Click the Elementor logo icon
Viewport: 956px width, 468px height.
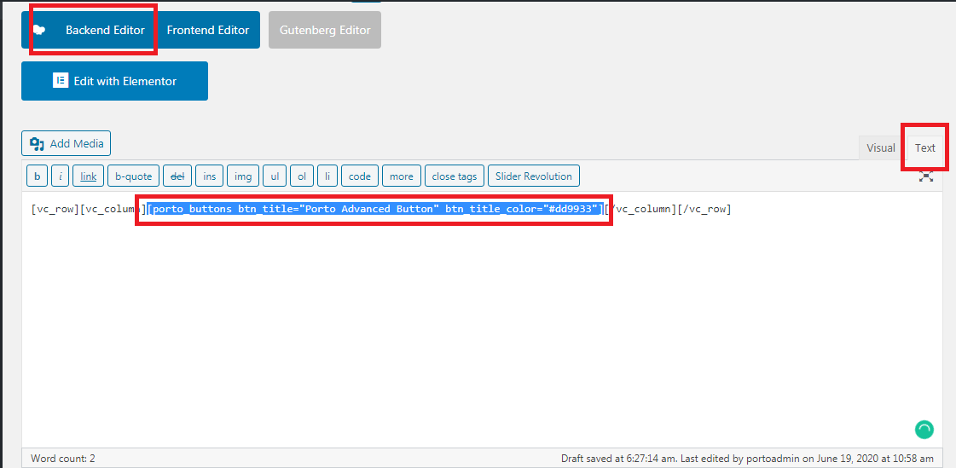(x=61, y=81)
